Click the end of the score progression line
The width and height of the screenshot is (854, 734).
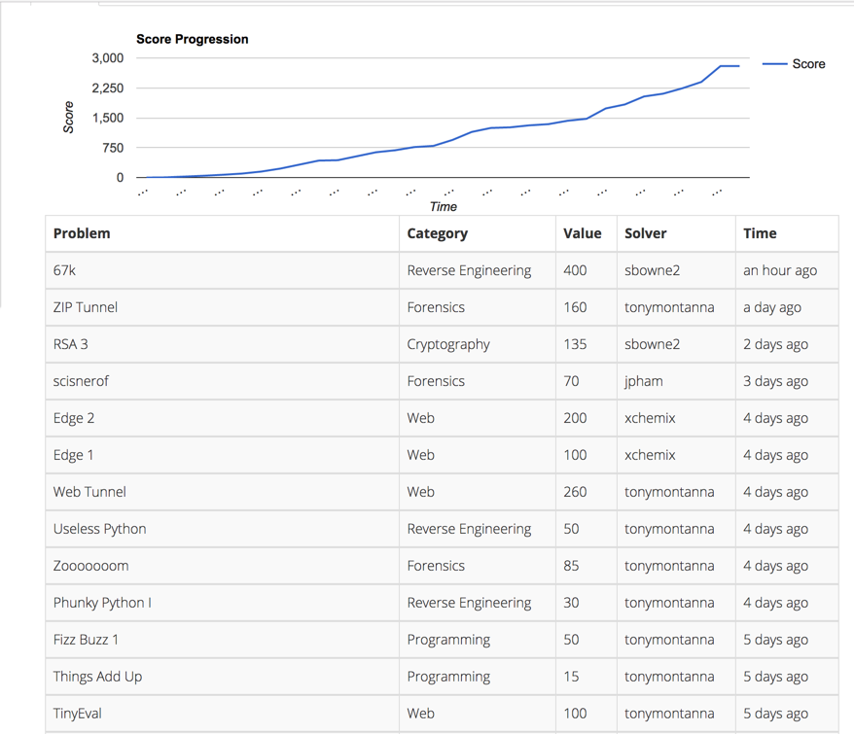tap(738, 66)
